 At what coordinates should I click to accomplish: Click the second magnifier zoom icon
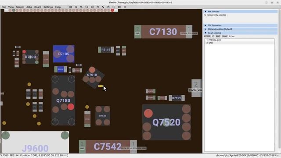click(81, 7)
